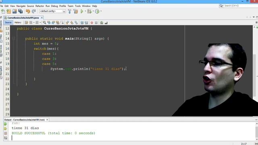Open the Debug menu
Image resolution: width=258 pixels, height=145 pixels.
coord(54,6)
